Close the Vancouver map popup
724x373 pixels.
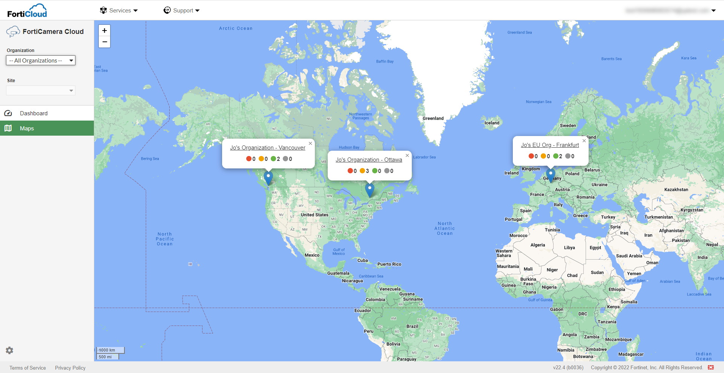click(x=310, y=143)
